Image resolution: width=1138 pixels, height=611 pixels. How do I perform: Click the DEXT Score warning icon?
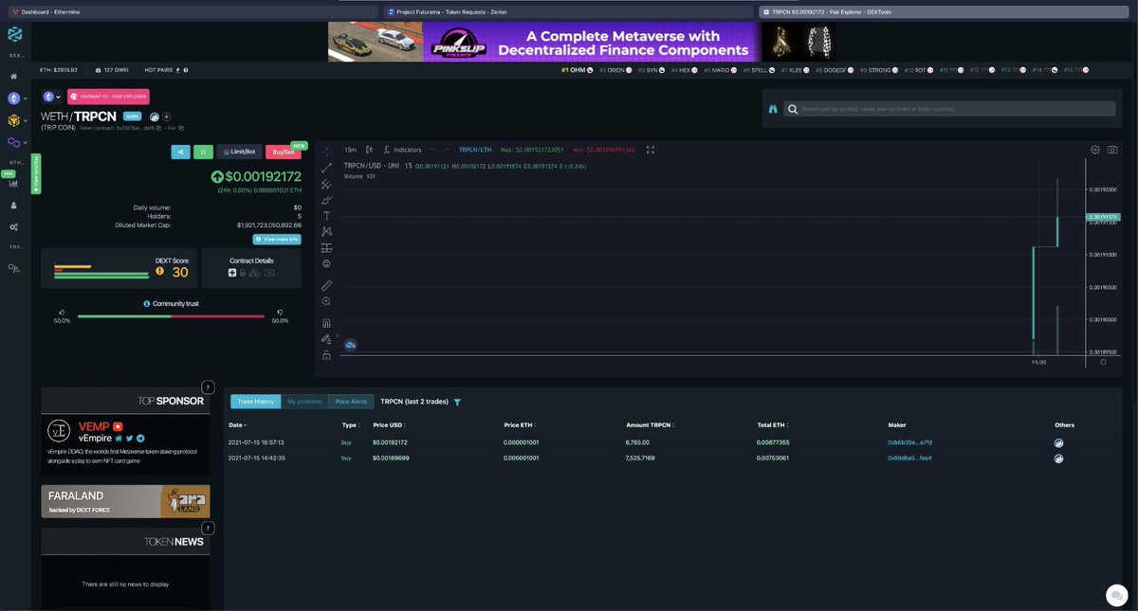159,272
